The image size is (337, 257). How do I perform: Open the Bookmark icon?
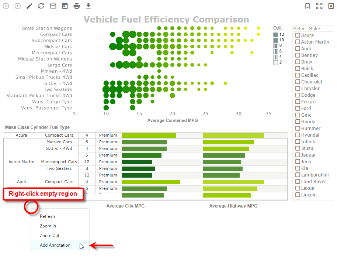(x=308, y=6)
